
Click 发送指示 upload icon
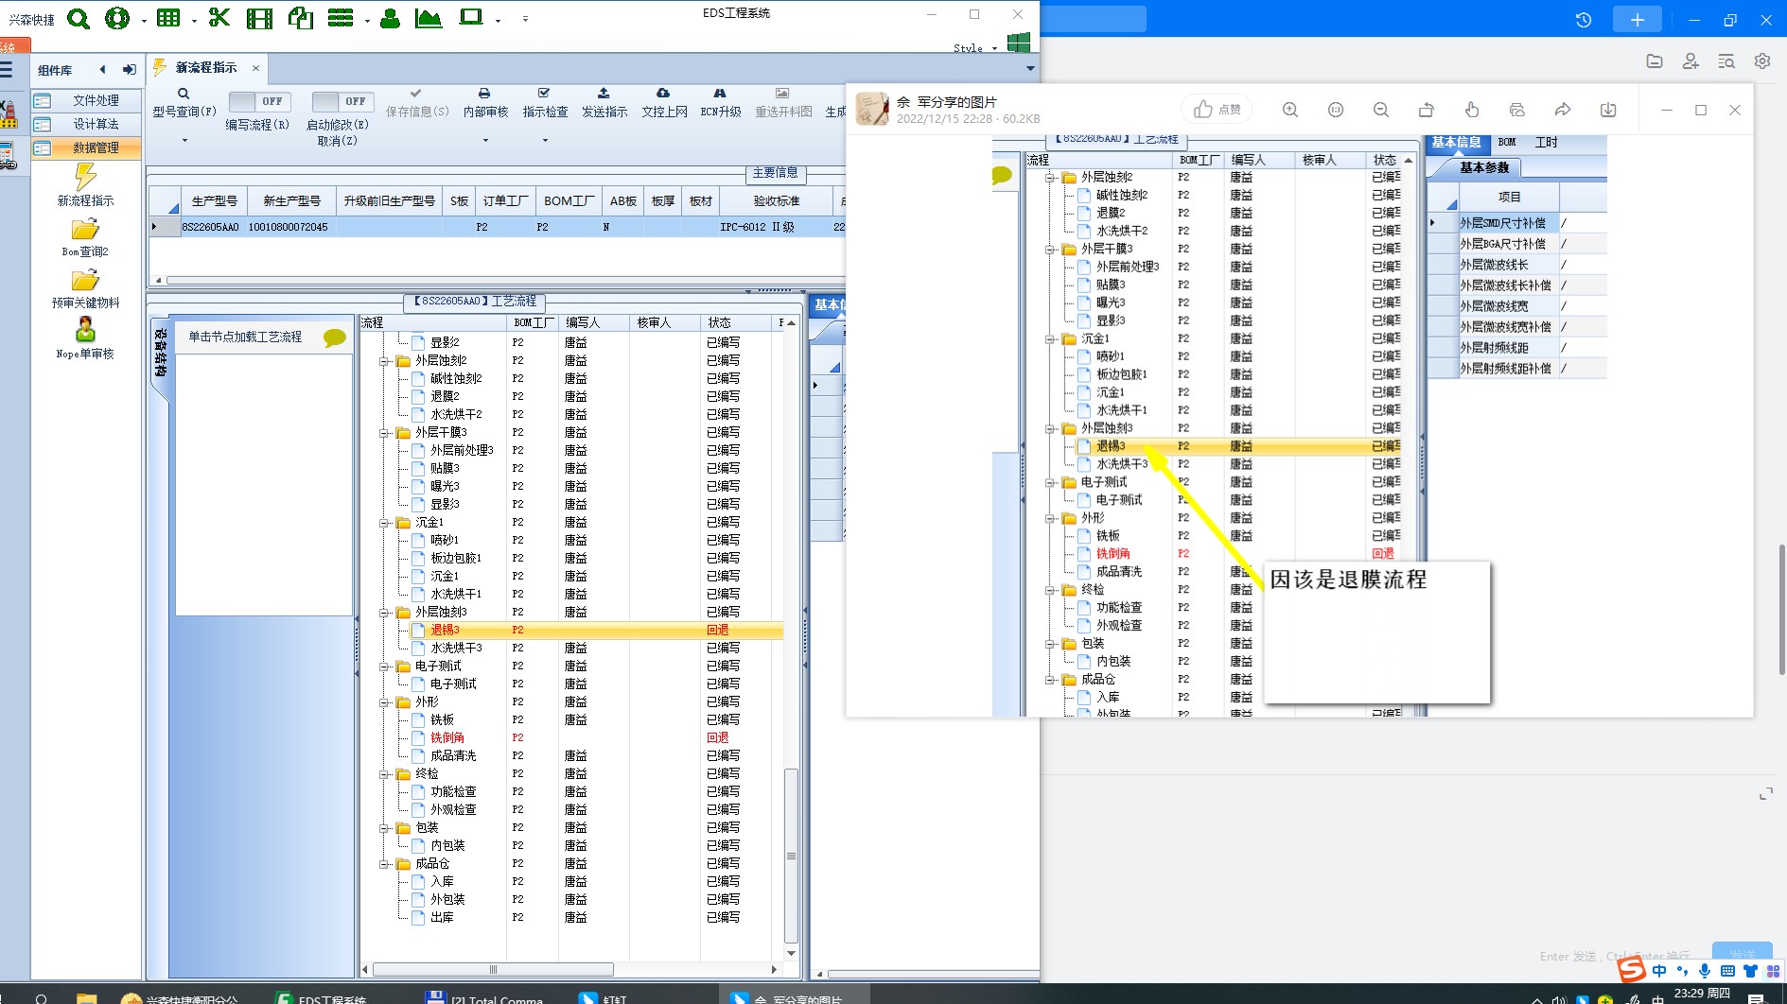(x=604, y=94)
